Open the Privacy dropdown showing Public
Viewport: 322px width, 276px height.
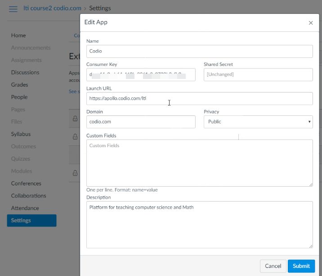[x=258, y=122]
